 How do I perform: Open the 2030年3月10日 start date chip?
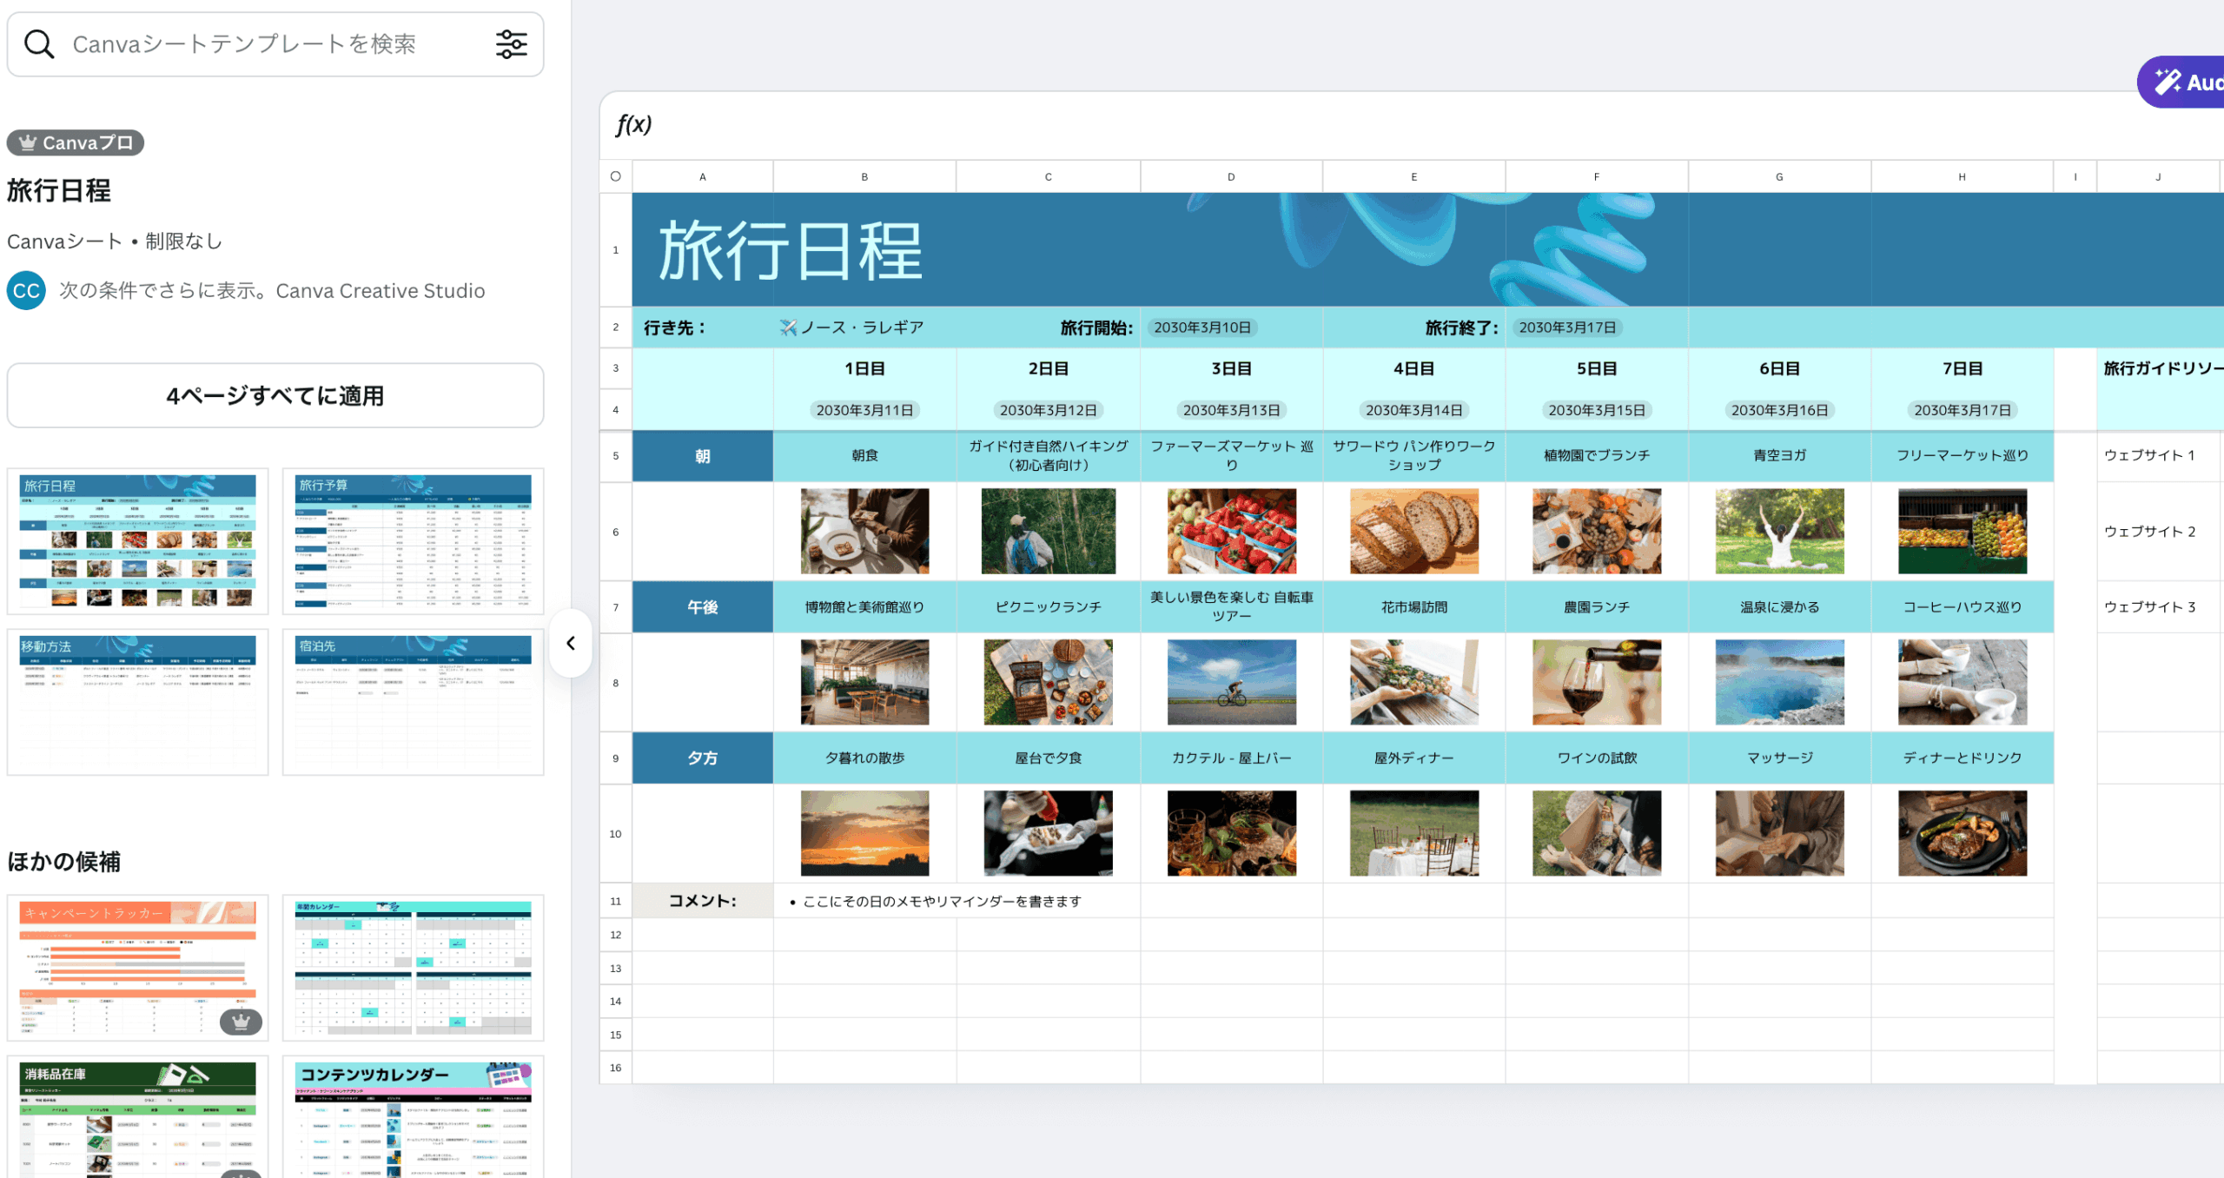click(x=1202, y=328)
